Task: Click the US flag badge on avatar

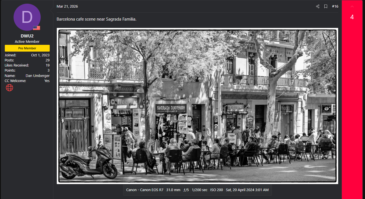Action: [x=36, y=28]
